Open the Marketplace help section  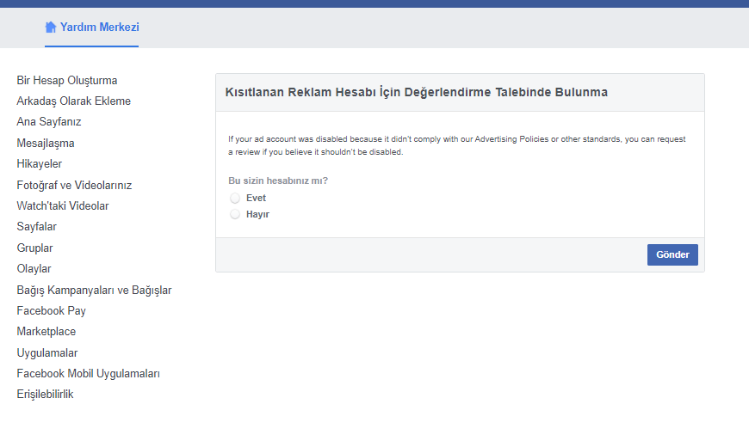[46, 332]
